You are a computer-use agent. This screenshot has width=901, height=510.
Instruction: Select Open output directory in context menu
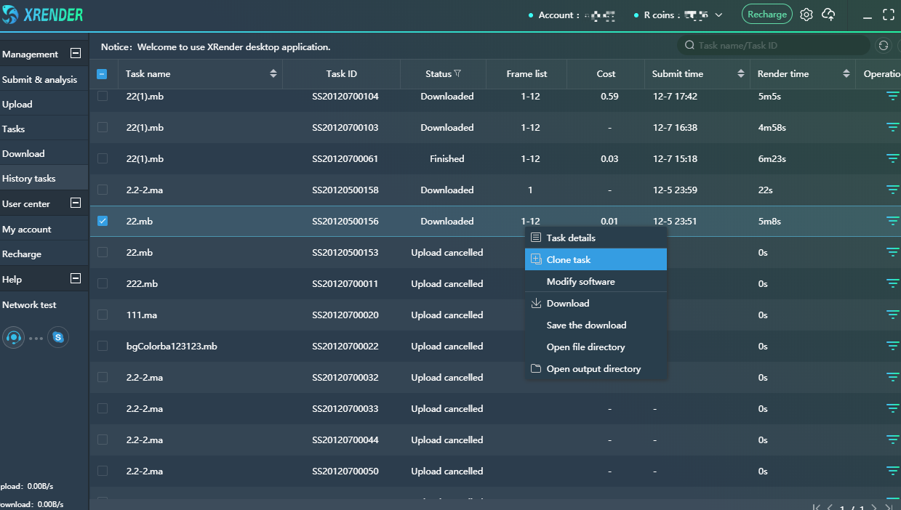[x=593, y=368]
